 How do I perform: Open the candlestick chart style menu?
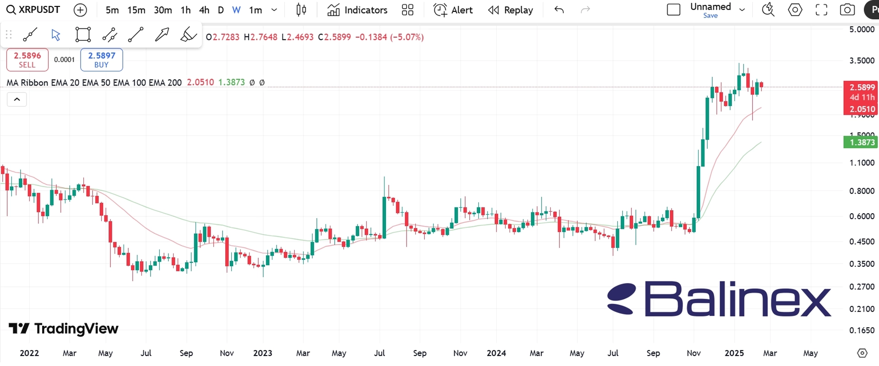[301, 10]
